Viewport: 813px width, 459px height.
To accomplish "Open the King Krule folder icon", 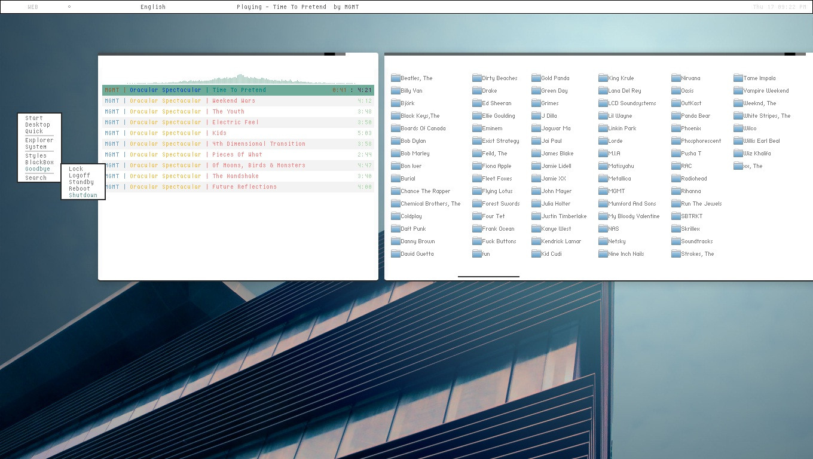I will coord(604,78).
